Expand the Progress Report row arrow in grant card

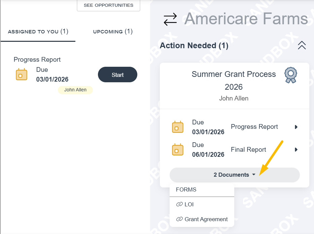coord(296,127)
